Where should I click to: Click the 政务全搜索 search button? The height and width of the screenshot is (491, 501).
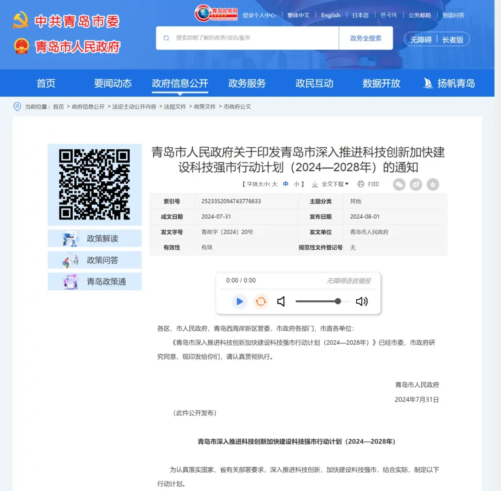click(x=366, y=38)
